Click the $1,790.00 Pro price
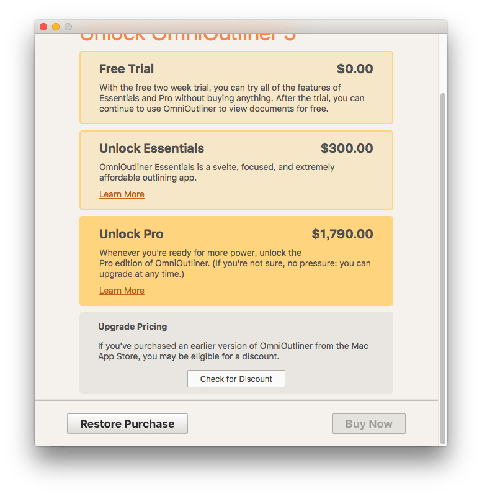This screenshot has width=482, height=496. coord(342,234)
